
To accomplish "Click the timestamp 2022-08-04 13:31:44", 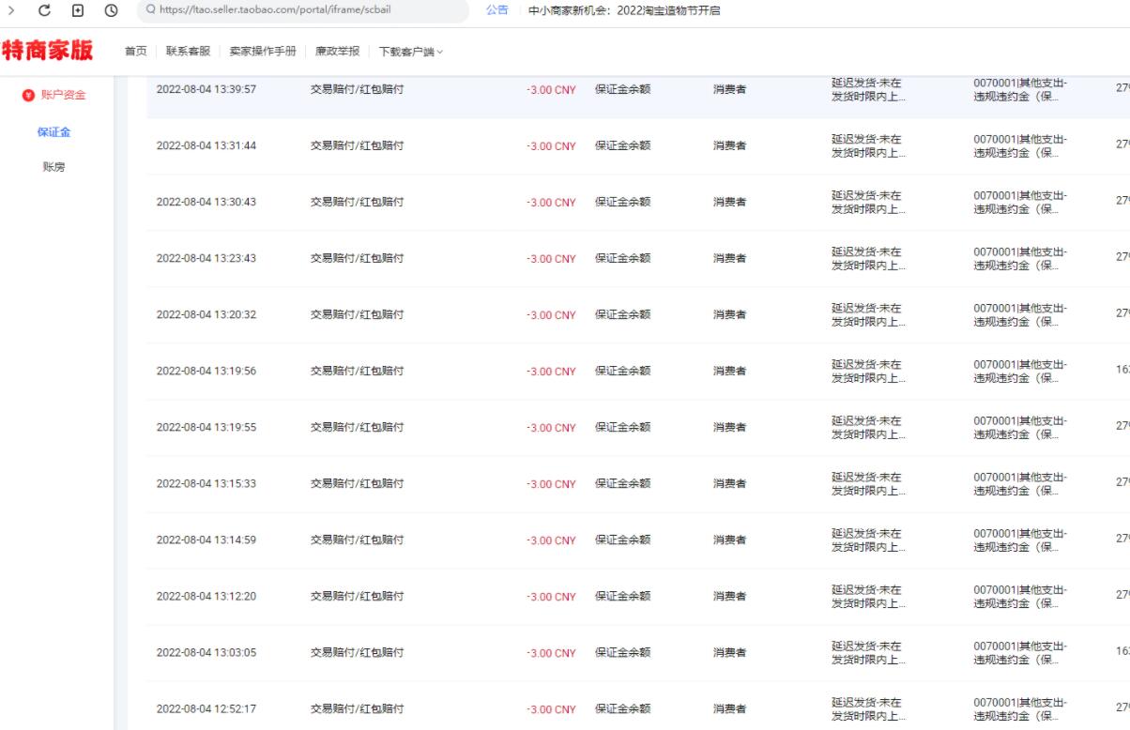I will click(x=206, y=145).
